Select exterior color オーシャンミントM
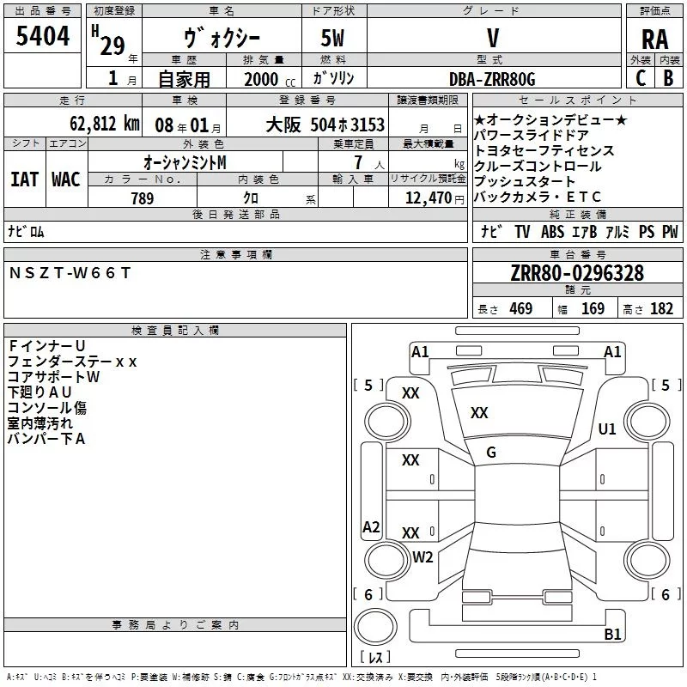Viewport: 687px width, 687px height. pyautogui.click(x=185, y=162)
